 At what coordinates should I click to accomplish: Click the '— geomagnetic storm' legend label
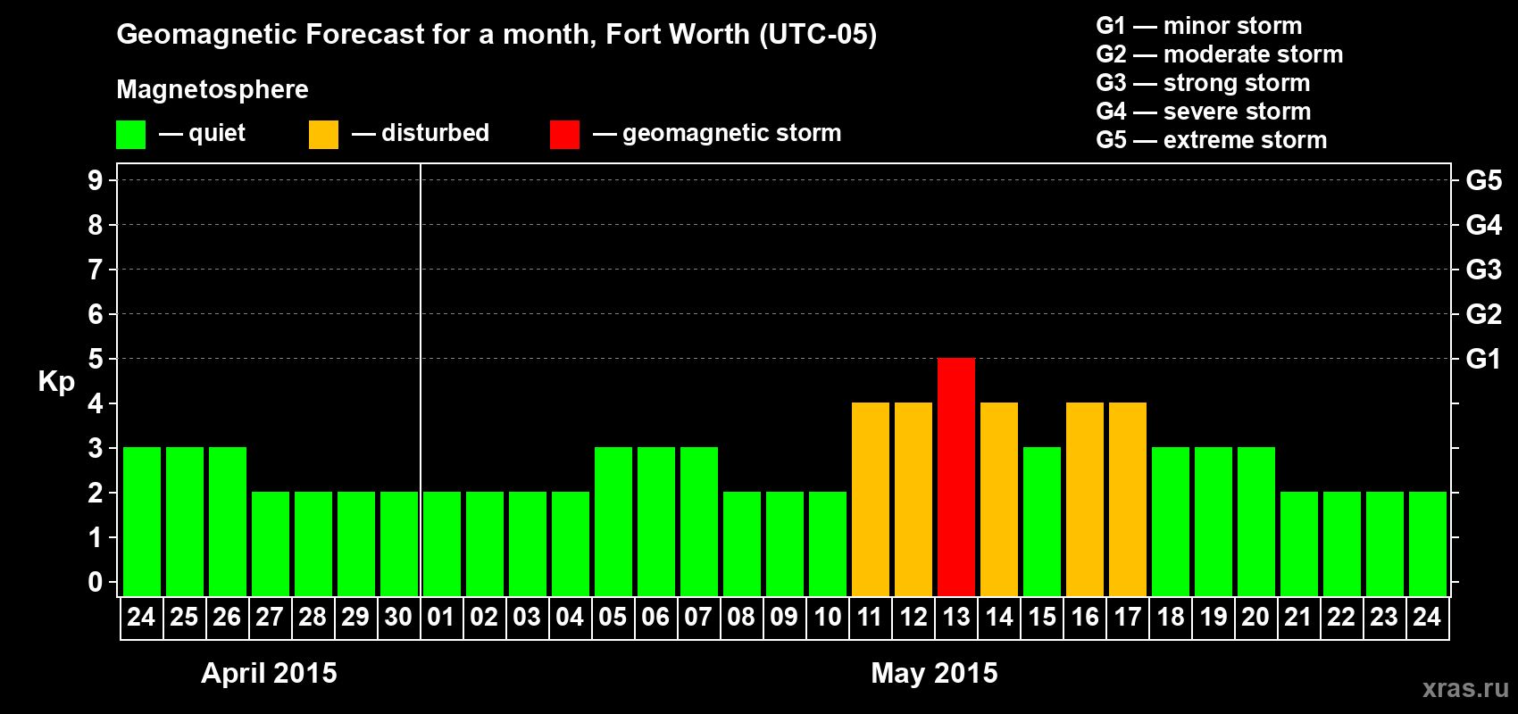tap(717, 134)
